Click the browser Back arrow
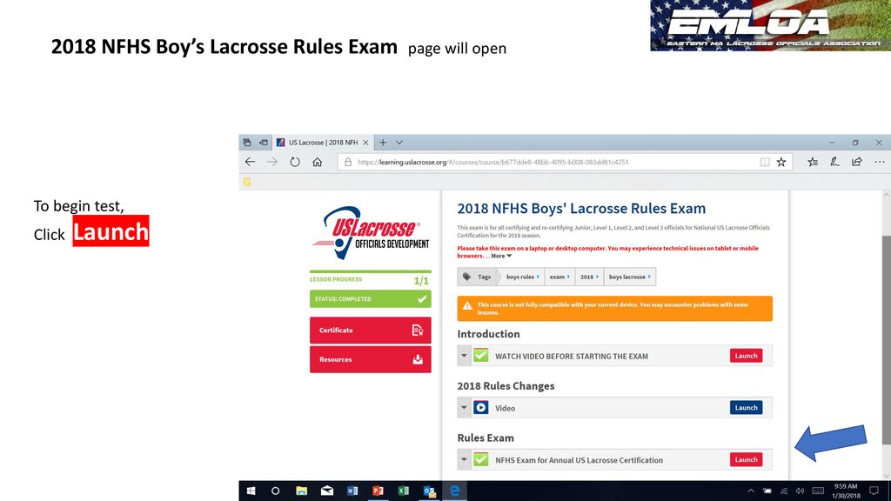 coord(250,162)
